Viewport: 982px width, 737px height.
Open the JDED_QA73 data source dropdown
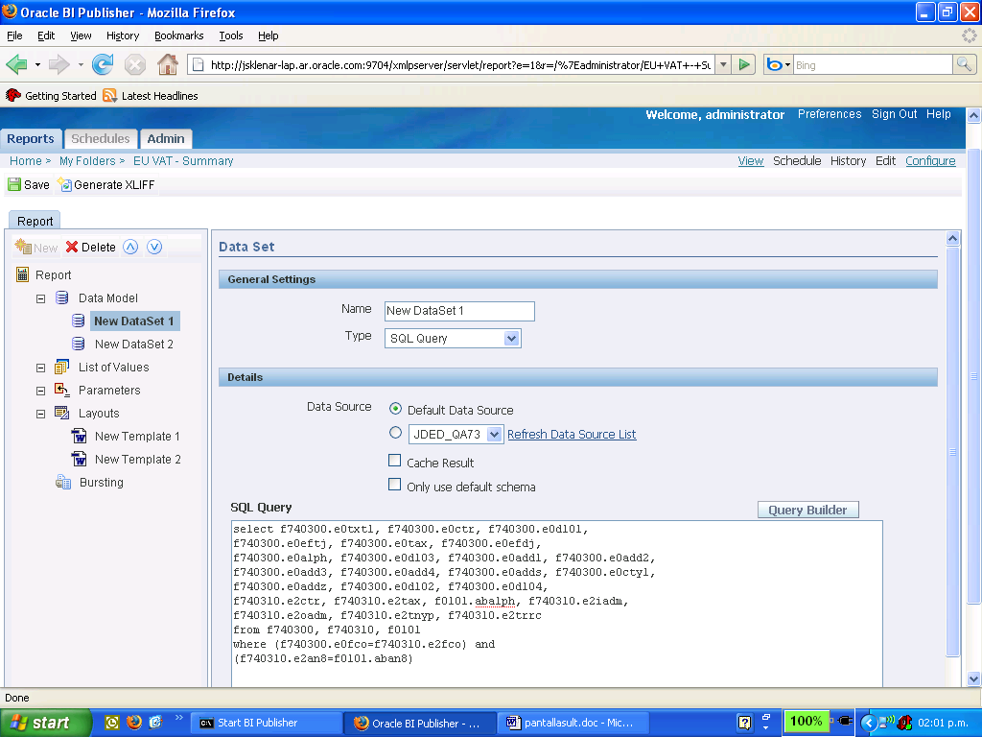coord(494,435)
